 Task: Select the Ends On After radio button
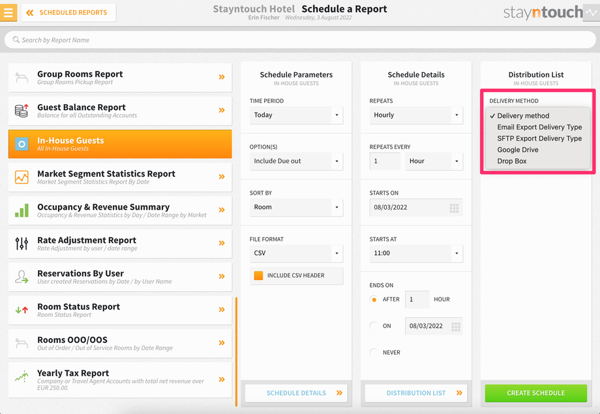[x=374, y=299]
